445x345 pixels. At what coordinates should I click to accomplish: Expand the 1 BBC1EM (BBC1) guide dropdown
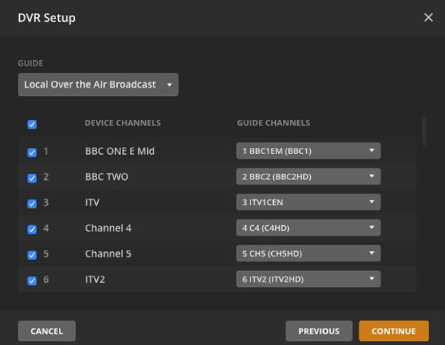click(x=308, y=151)
